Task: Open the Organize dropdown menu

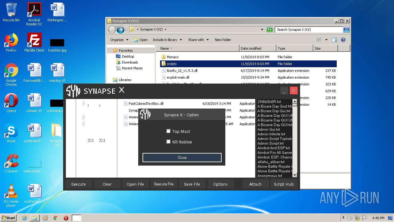Action: (x=119, y=40)
